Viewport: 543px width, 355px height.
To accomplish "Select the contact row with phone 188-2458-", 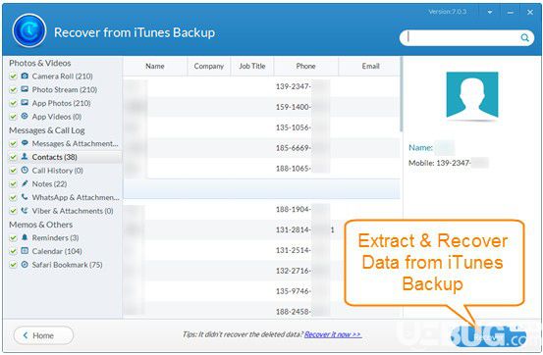I will pyautogui.click(x=261, y=310).
